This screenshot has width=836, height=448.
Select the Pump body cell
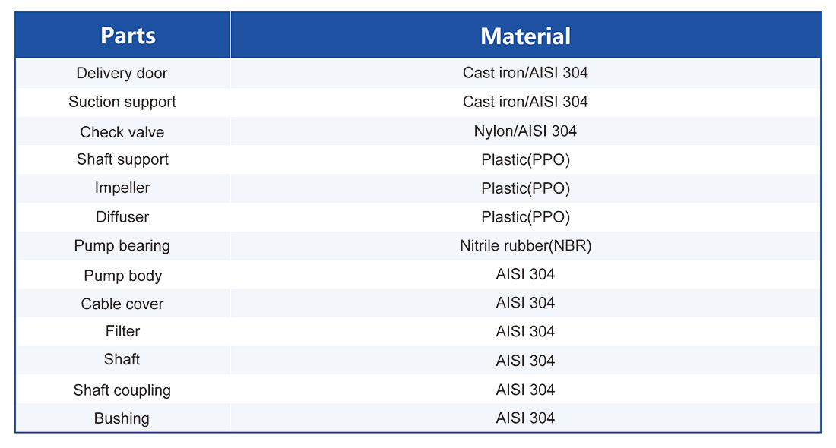pos(122,276)
